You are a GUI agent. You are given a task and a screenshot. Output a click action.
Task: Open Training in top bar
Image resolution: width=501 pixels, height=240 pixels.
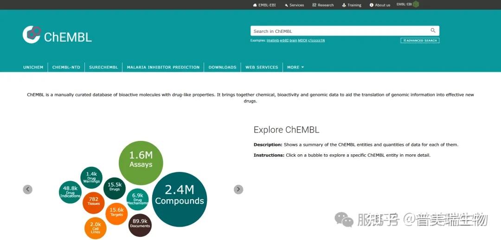352,5
